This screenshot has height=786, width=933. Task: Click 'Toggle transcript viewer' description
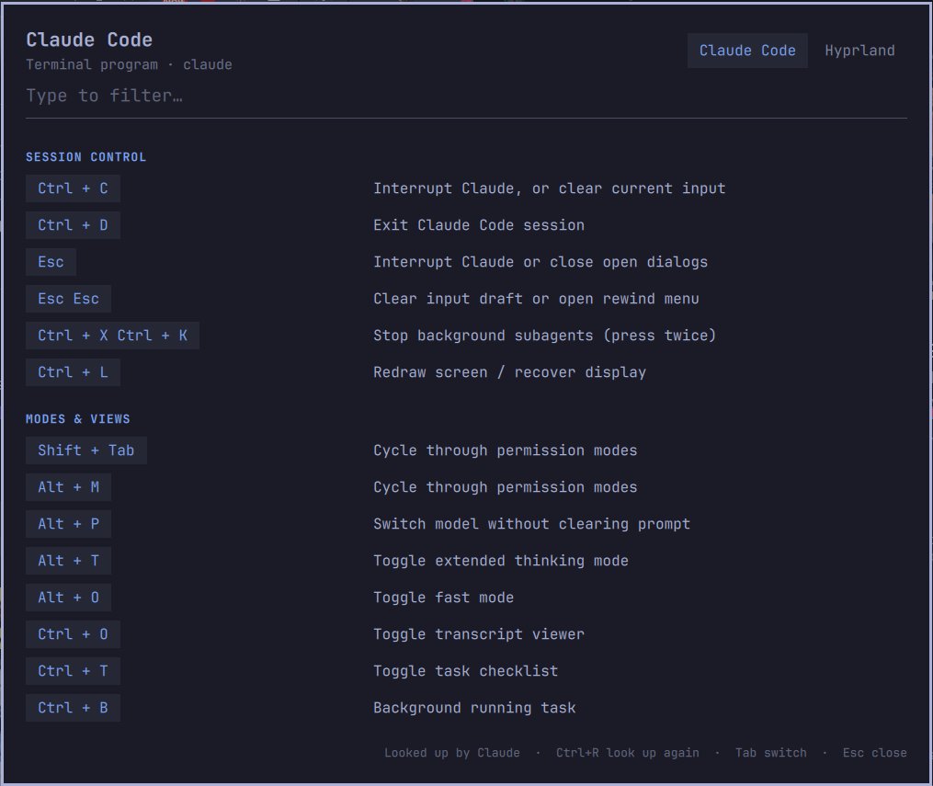[x=478, y=634]
